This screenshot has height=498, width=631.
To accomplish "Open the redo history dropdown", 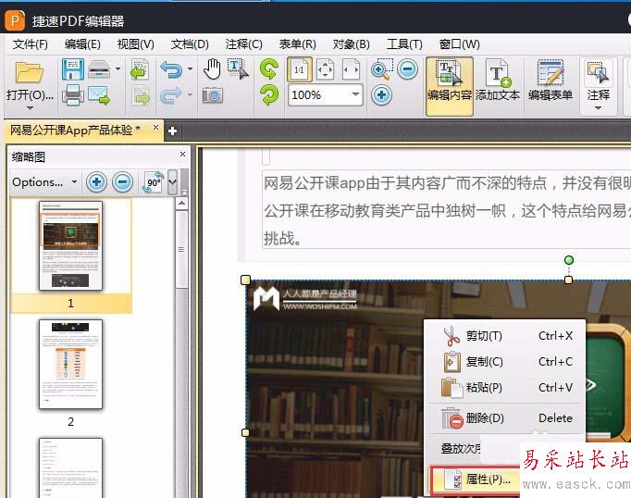I will pos(190,95).
